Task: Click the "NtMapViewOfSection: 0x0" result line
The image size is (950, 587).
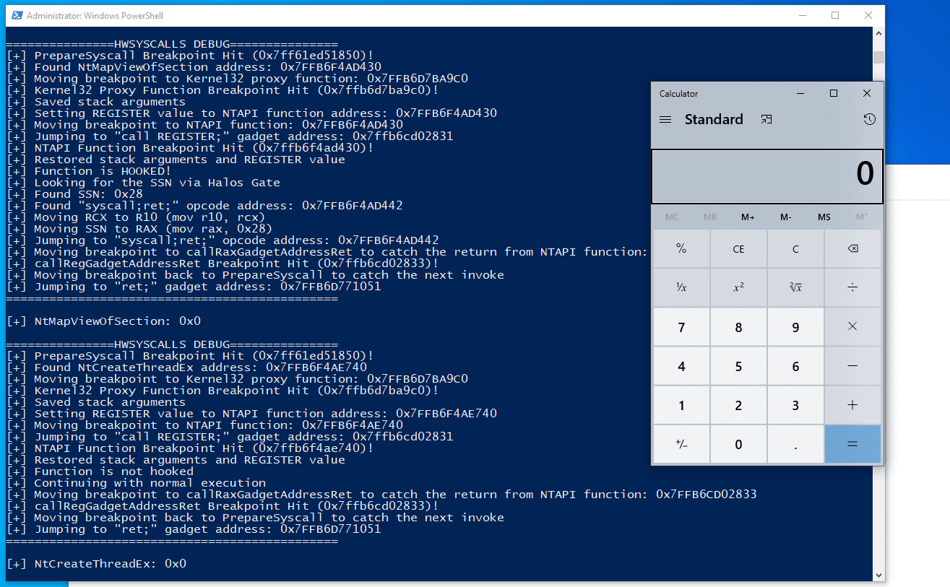Action: point(103,321)
